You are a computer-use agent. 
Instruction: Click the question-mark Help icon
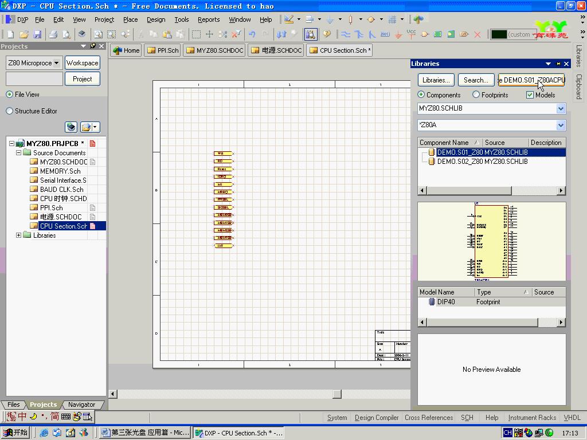326,34
